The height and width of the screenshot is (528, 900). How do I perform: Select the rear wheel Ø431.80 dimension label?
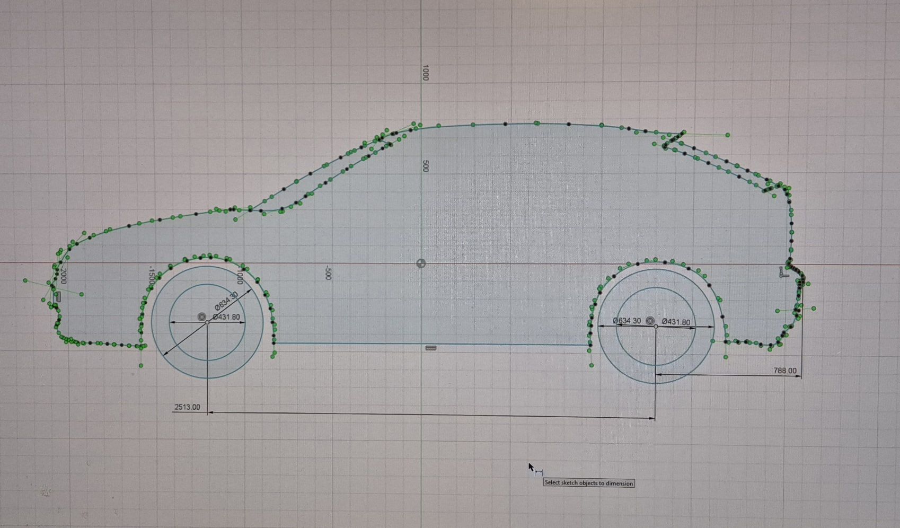(676, 322)
